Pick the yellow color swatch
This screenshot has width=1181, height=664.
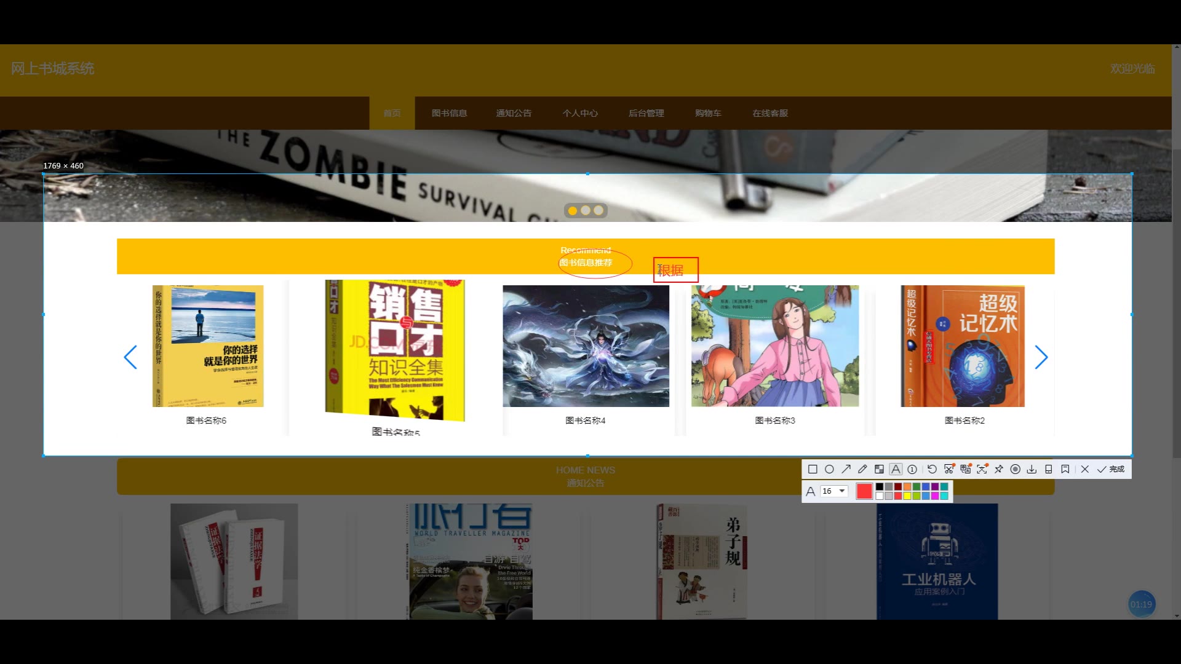(907, 496)
